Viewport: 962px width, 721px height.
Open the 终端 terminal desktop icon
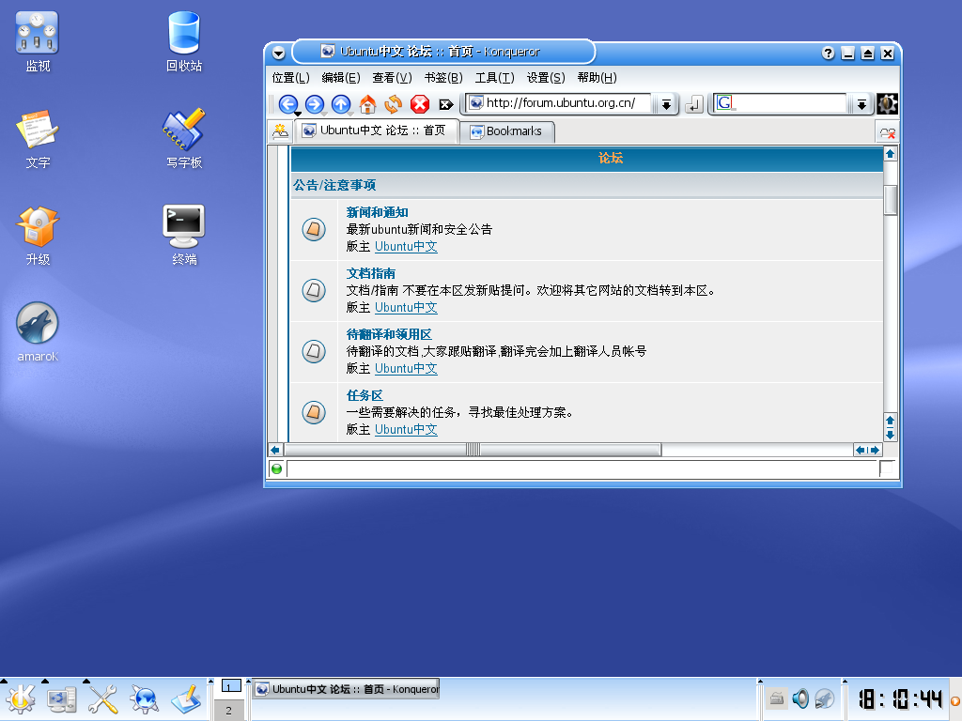coord(184,236)
